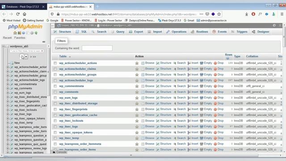This screenshot has width=286, height=161.
Task: Favorite star for wp_actionscheduler_actions
Action: coord(137,63)
